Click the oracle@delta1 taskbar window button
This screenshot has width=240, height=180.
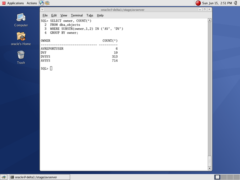click(40, 177)
